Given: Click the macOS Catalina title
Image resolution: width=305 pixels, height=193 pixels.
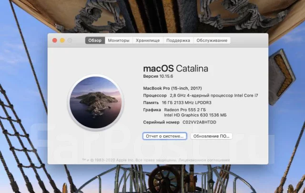Looking at the screenshot, I should click(x=176, y=69).
